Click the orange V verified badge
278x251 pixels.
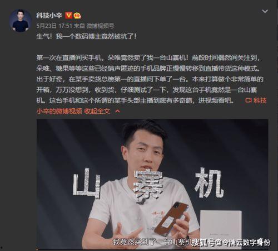pos(68,15)
